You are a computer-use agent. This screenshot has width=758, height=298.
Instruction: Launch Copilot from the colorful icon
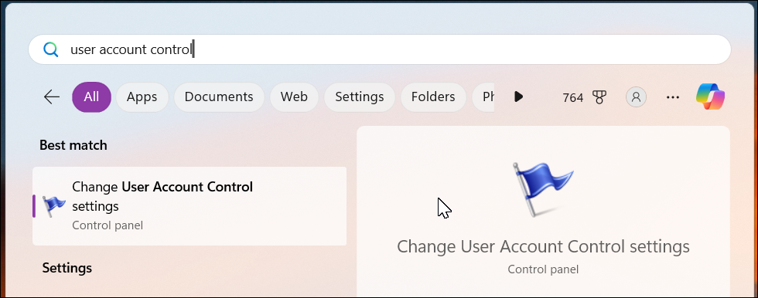710,97
